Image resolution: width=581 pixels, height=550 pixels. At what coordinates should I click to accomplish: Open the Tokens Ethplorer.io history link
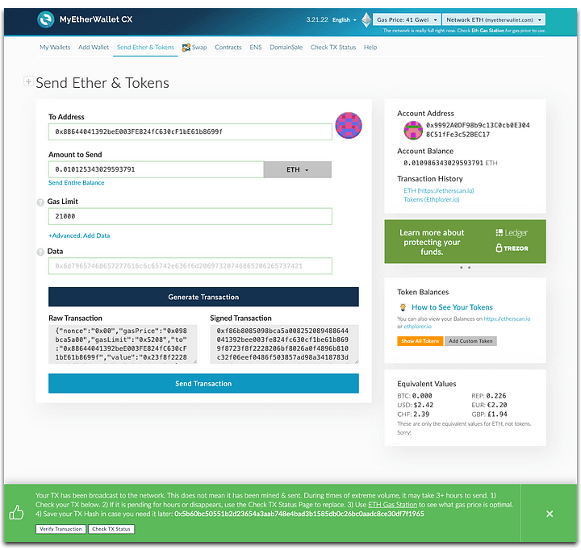pyautogui.click(x=431, y=200)
